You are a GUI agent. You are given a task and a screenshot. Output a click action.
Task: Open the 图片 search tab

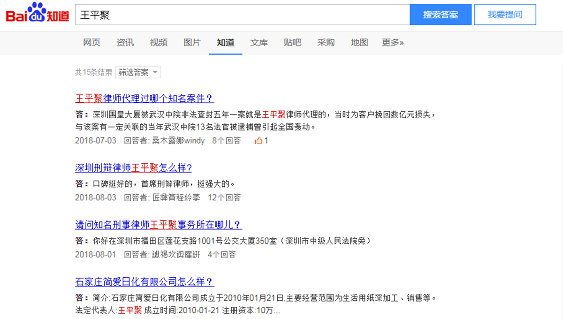[x=192, y=42]
